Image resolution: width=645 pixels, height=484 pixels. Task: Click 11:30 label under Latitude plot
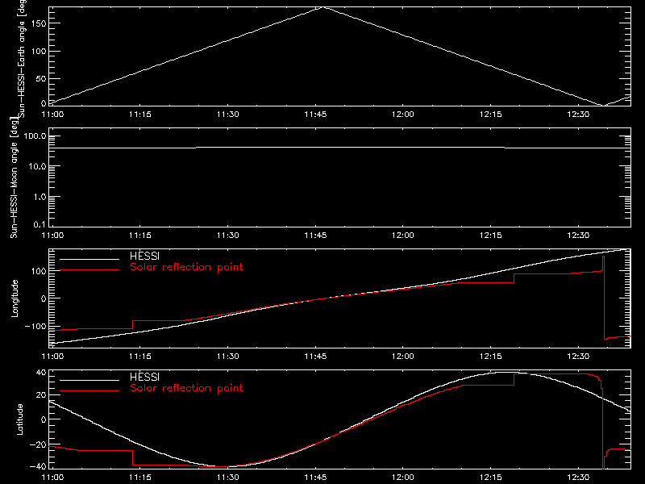(228, 478)
